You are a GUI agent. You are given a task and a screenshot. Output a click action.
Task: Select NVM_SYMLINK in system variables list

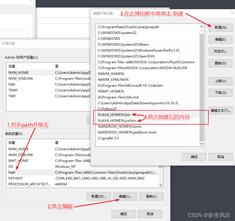(x=48, y=155)
